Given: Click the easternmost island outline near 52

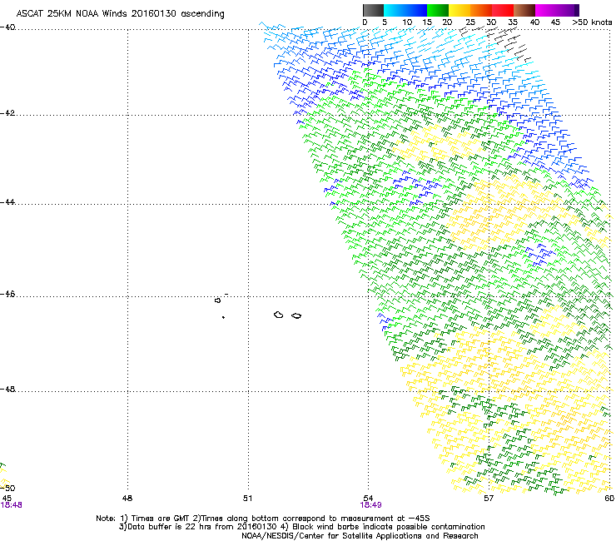Looking at the screenshot, I should pyautogui.click(x=296, y=315).
